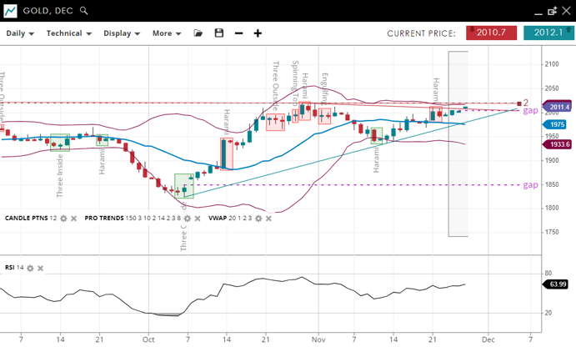Remove the VWAP indicator
This screenshot has width=576, height=347.
coord(269,219)
